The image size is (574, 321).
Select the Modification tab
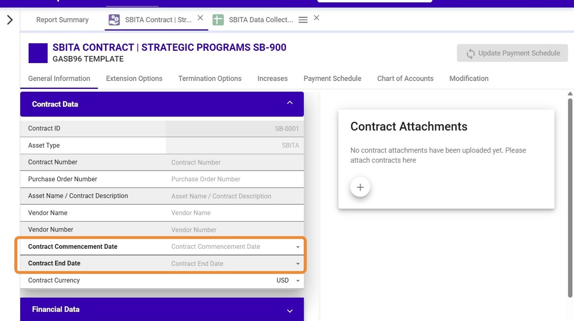(x=469, y=78)
